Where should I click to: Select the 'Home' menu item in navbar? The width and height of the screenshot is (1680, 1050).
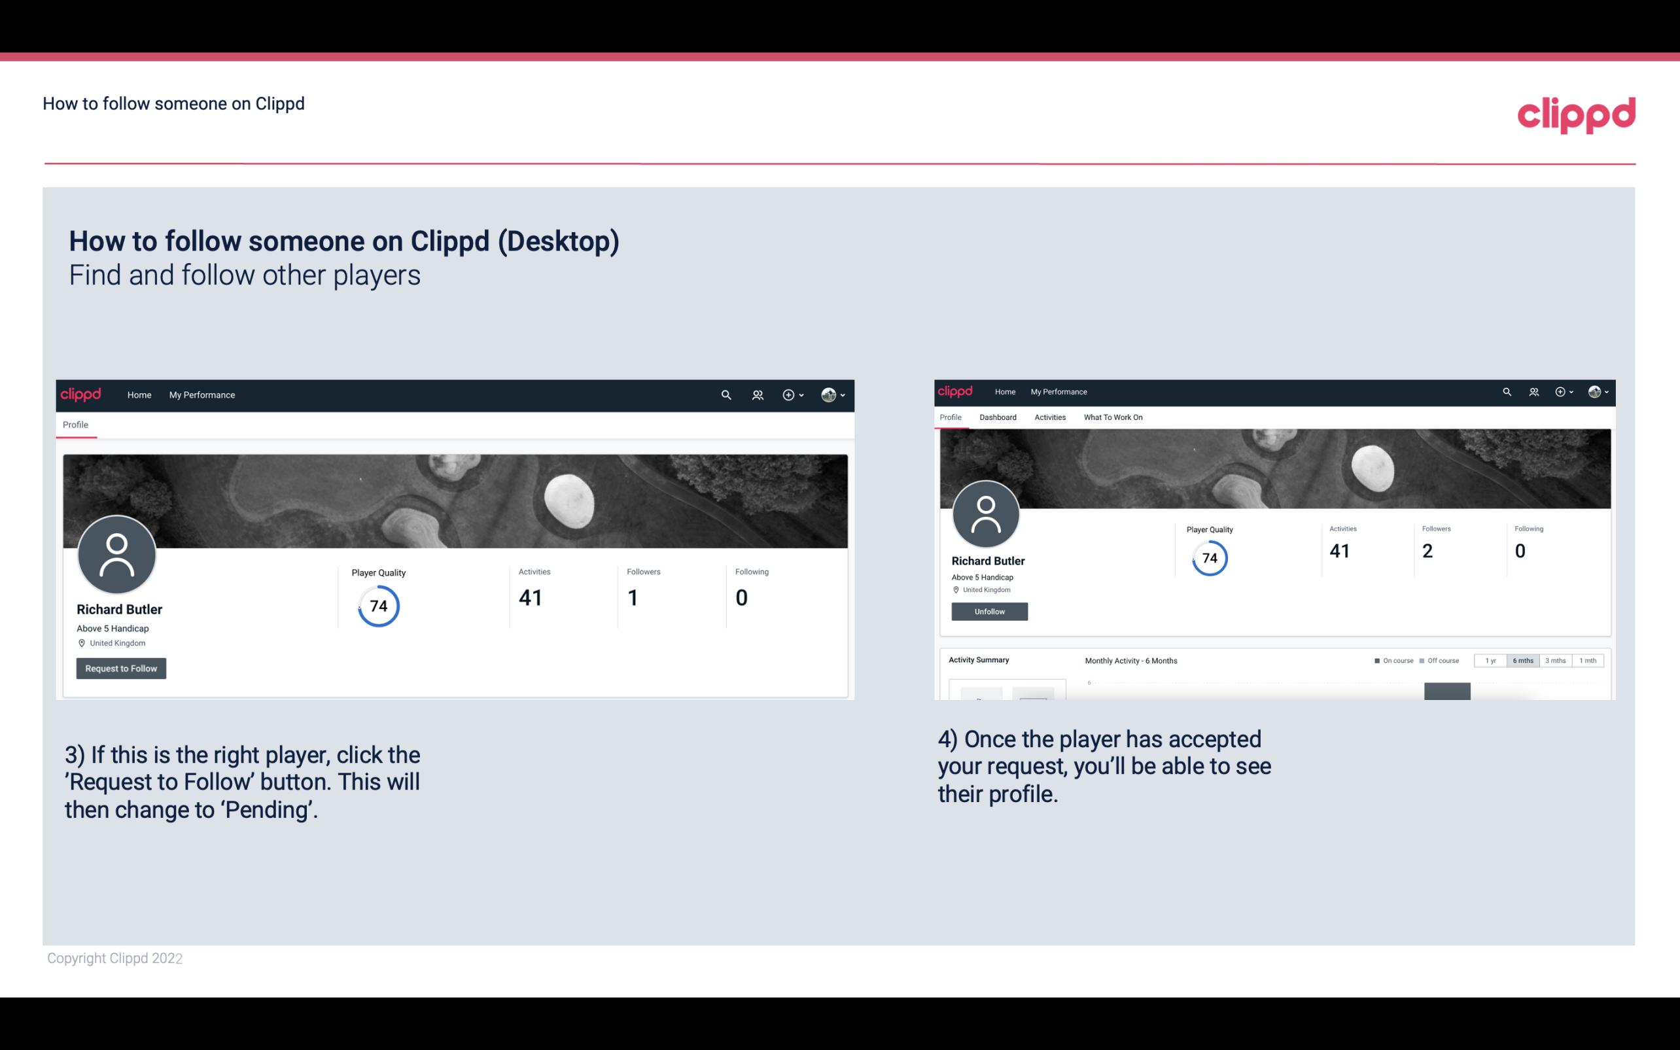(138, 393)
